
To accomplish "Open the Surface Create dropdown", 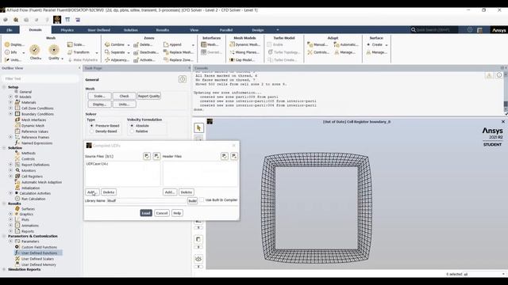I will [x=387, y=45].
